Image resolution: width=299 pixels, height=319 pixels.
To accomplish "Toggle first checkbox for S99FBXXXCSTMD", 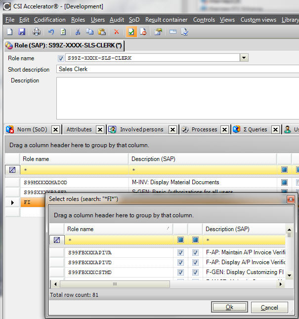I will click(180, 272).
